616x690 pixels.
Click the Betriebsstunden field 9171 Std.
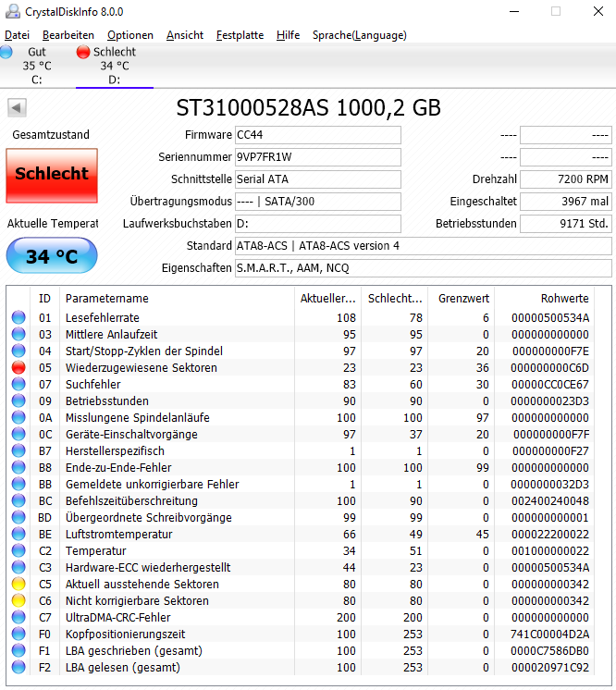[x=566, y=224]
